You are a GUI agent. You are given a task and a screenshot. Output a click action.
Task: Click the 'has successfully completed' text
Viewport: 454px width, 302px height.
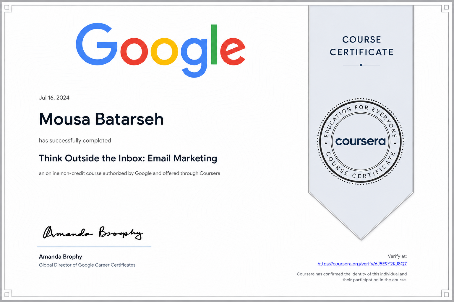[x=75, y=141]
